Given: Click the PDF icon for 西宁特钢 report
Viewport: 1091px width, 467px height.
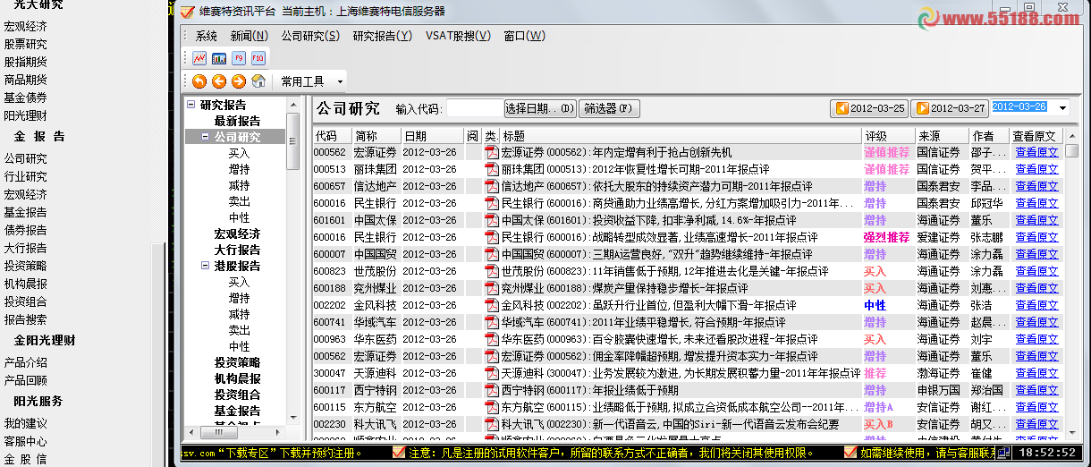Looking at the screenshot, I should point(491,390).
